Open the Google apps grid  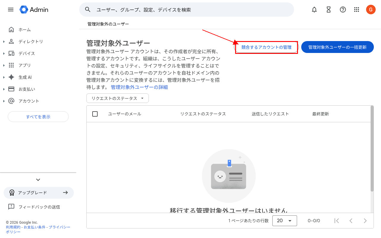tap(357, 10)
